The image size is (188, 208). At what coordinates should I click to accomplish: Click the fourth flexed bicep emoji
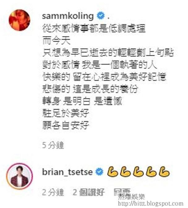pyautogui.click(x=151, y=172)
